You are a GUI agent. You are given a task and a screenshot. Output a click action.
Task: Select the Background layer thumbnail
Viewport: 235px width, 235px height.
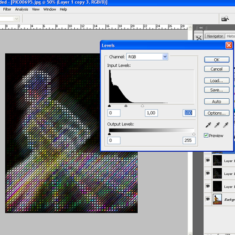pos(217,199)
